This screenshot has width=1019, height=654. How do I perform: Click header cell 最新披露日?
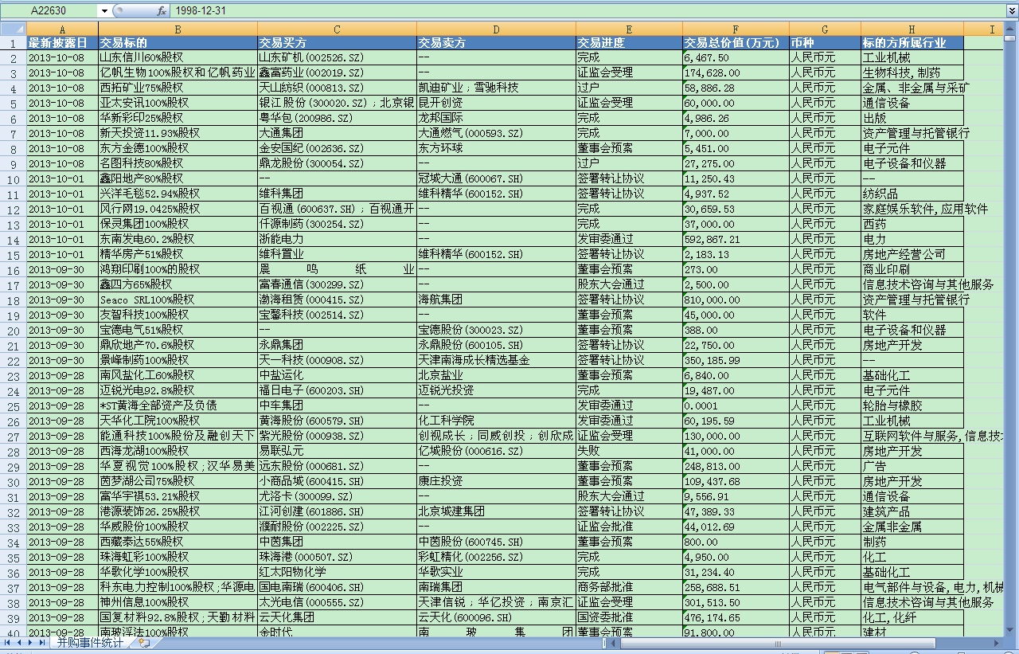[x=62, y=43]
